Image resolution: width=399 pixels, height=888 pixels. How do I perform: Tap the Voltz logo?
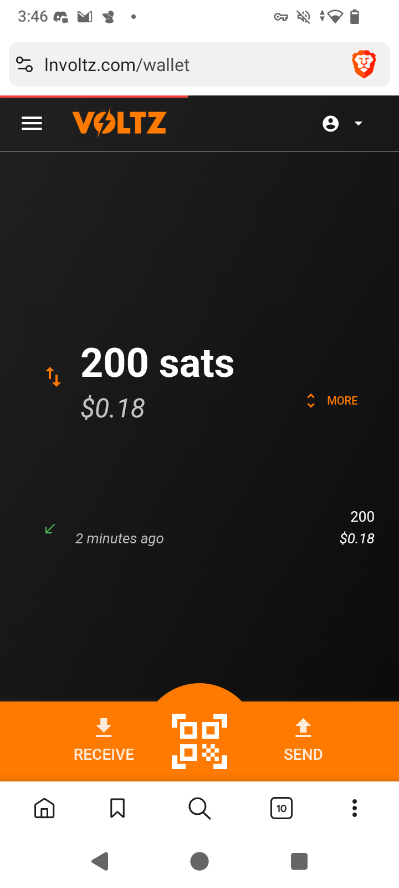[119, 123]
